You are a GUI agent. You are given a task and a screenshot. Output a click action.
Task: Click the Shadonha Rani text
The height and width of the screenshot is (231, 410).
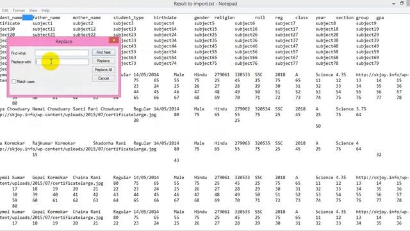110,143
